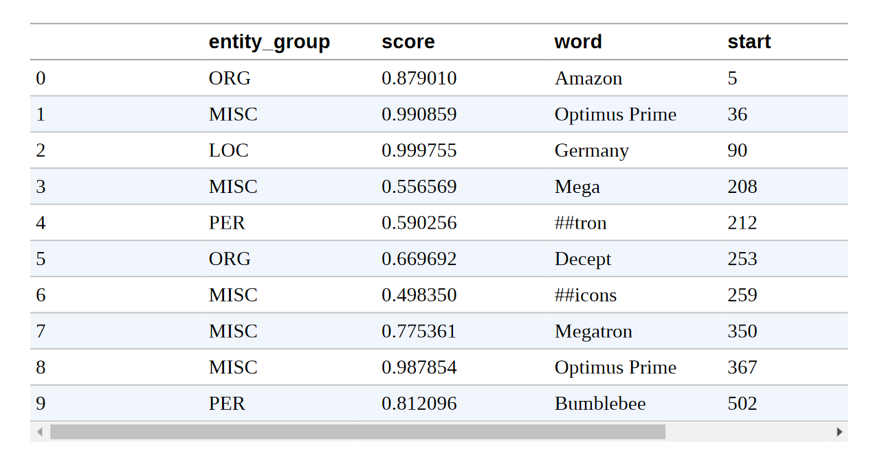Viewport: 871px width, 460px height.
Task: Select the score column header
Action: click(408, 42)
